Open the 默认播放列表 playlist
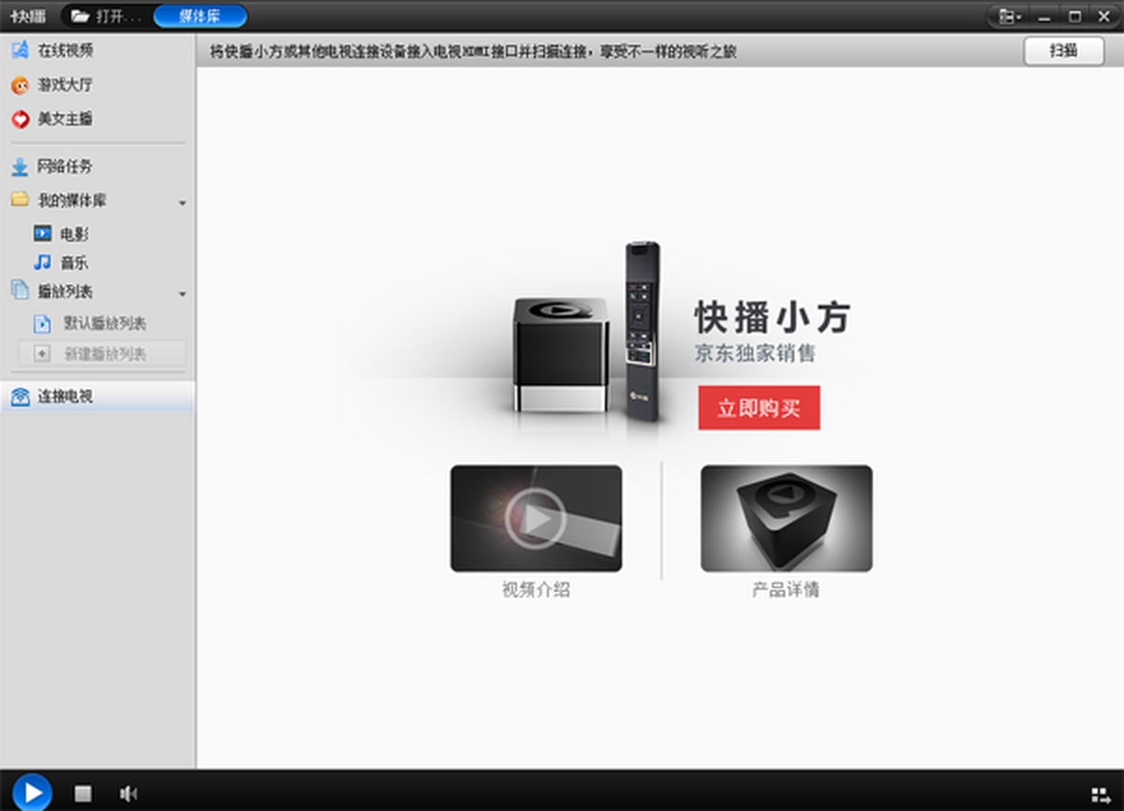This screenshot has height=811, width=1124. 104,324
